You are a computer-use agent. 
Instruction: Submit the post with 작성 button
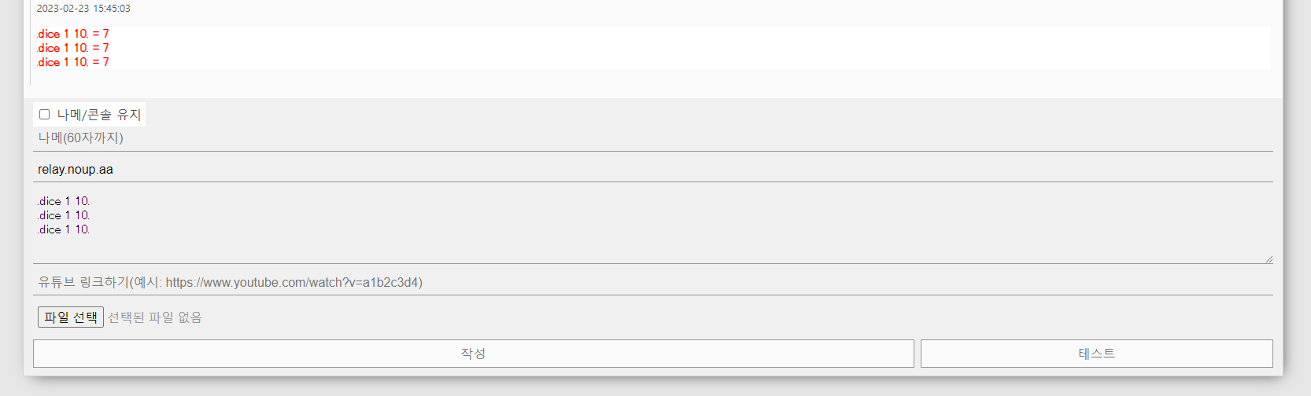(x=473, y=354)
